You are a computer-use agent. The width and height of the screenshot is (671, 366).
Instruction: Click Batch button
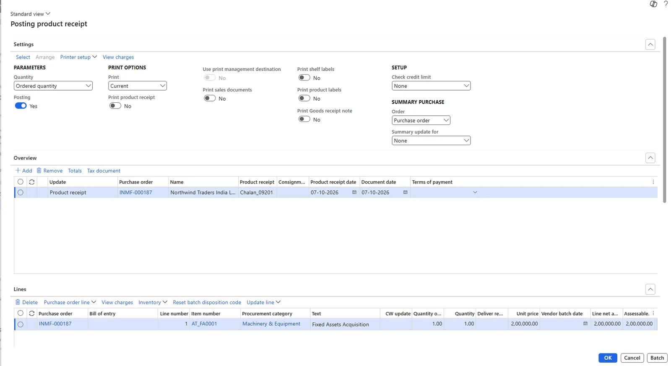coord(657,358)
